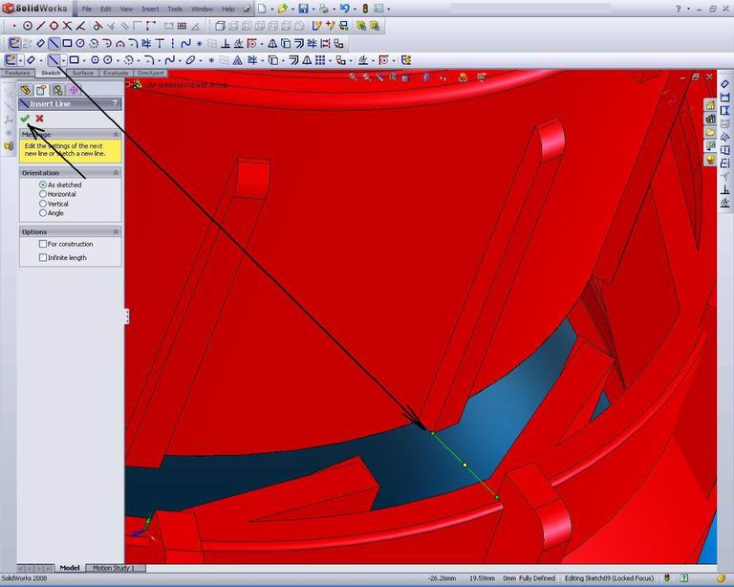Switch to the Evaluate tab
The width and height of the screenshot is (734, 587).
click(116, 73)
